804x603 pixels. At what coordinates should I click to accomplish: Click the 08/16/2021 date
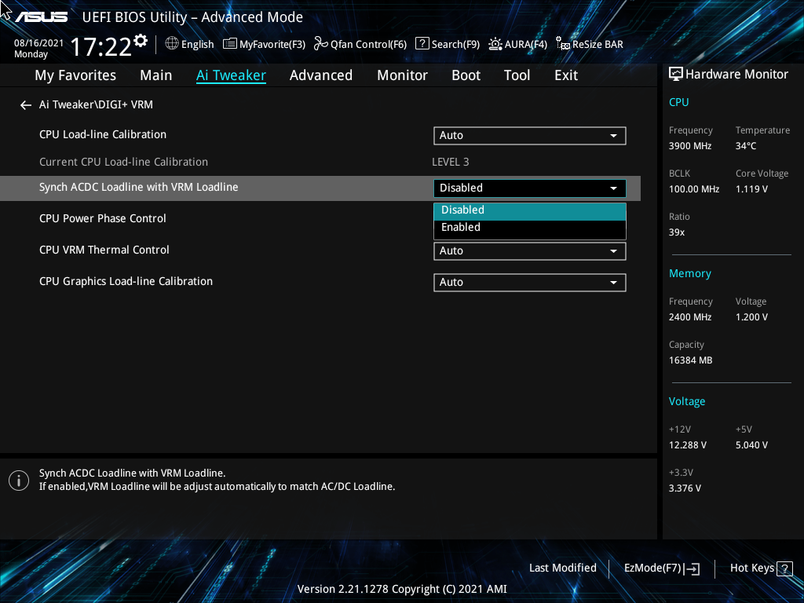point(39,43)
